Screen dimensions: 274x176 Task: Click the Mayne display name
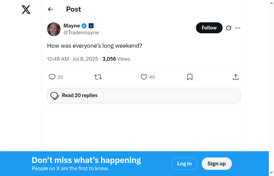click(72, 26)
